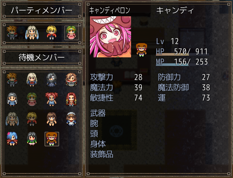Pick the eyepatch gray-haired standby member
Image resolution: width=233 pixels, height=178 pixels.
pyautogui.click(x=51, y=80)
